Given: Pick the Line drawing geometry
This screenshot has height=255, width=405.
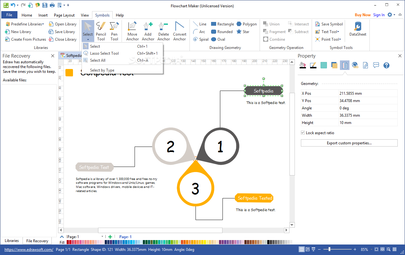Looking at the screenshot, I should tap(200, 24).
